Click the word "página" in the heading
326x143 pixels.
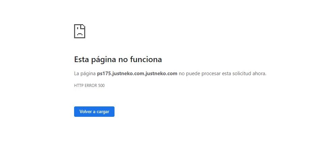coord(103,60)
